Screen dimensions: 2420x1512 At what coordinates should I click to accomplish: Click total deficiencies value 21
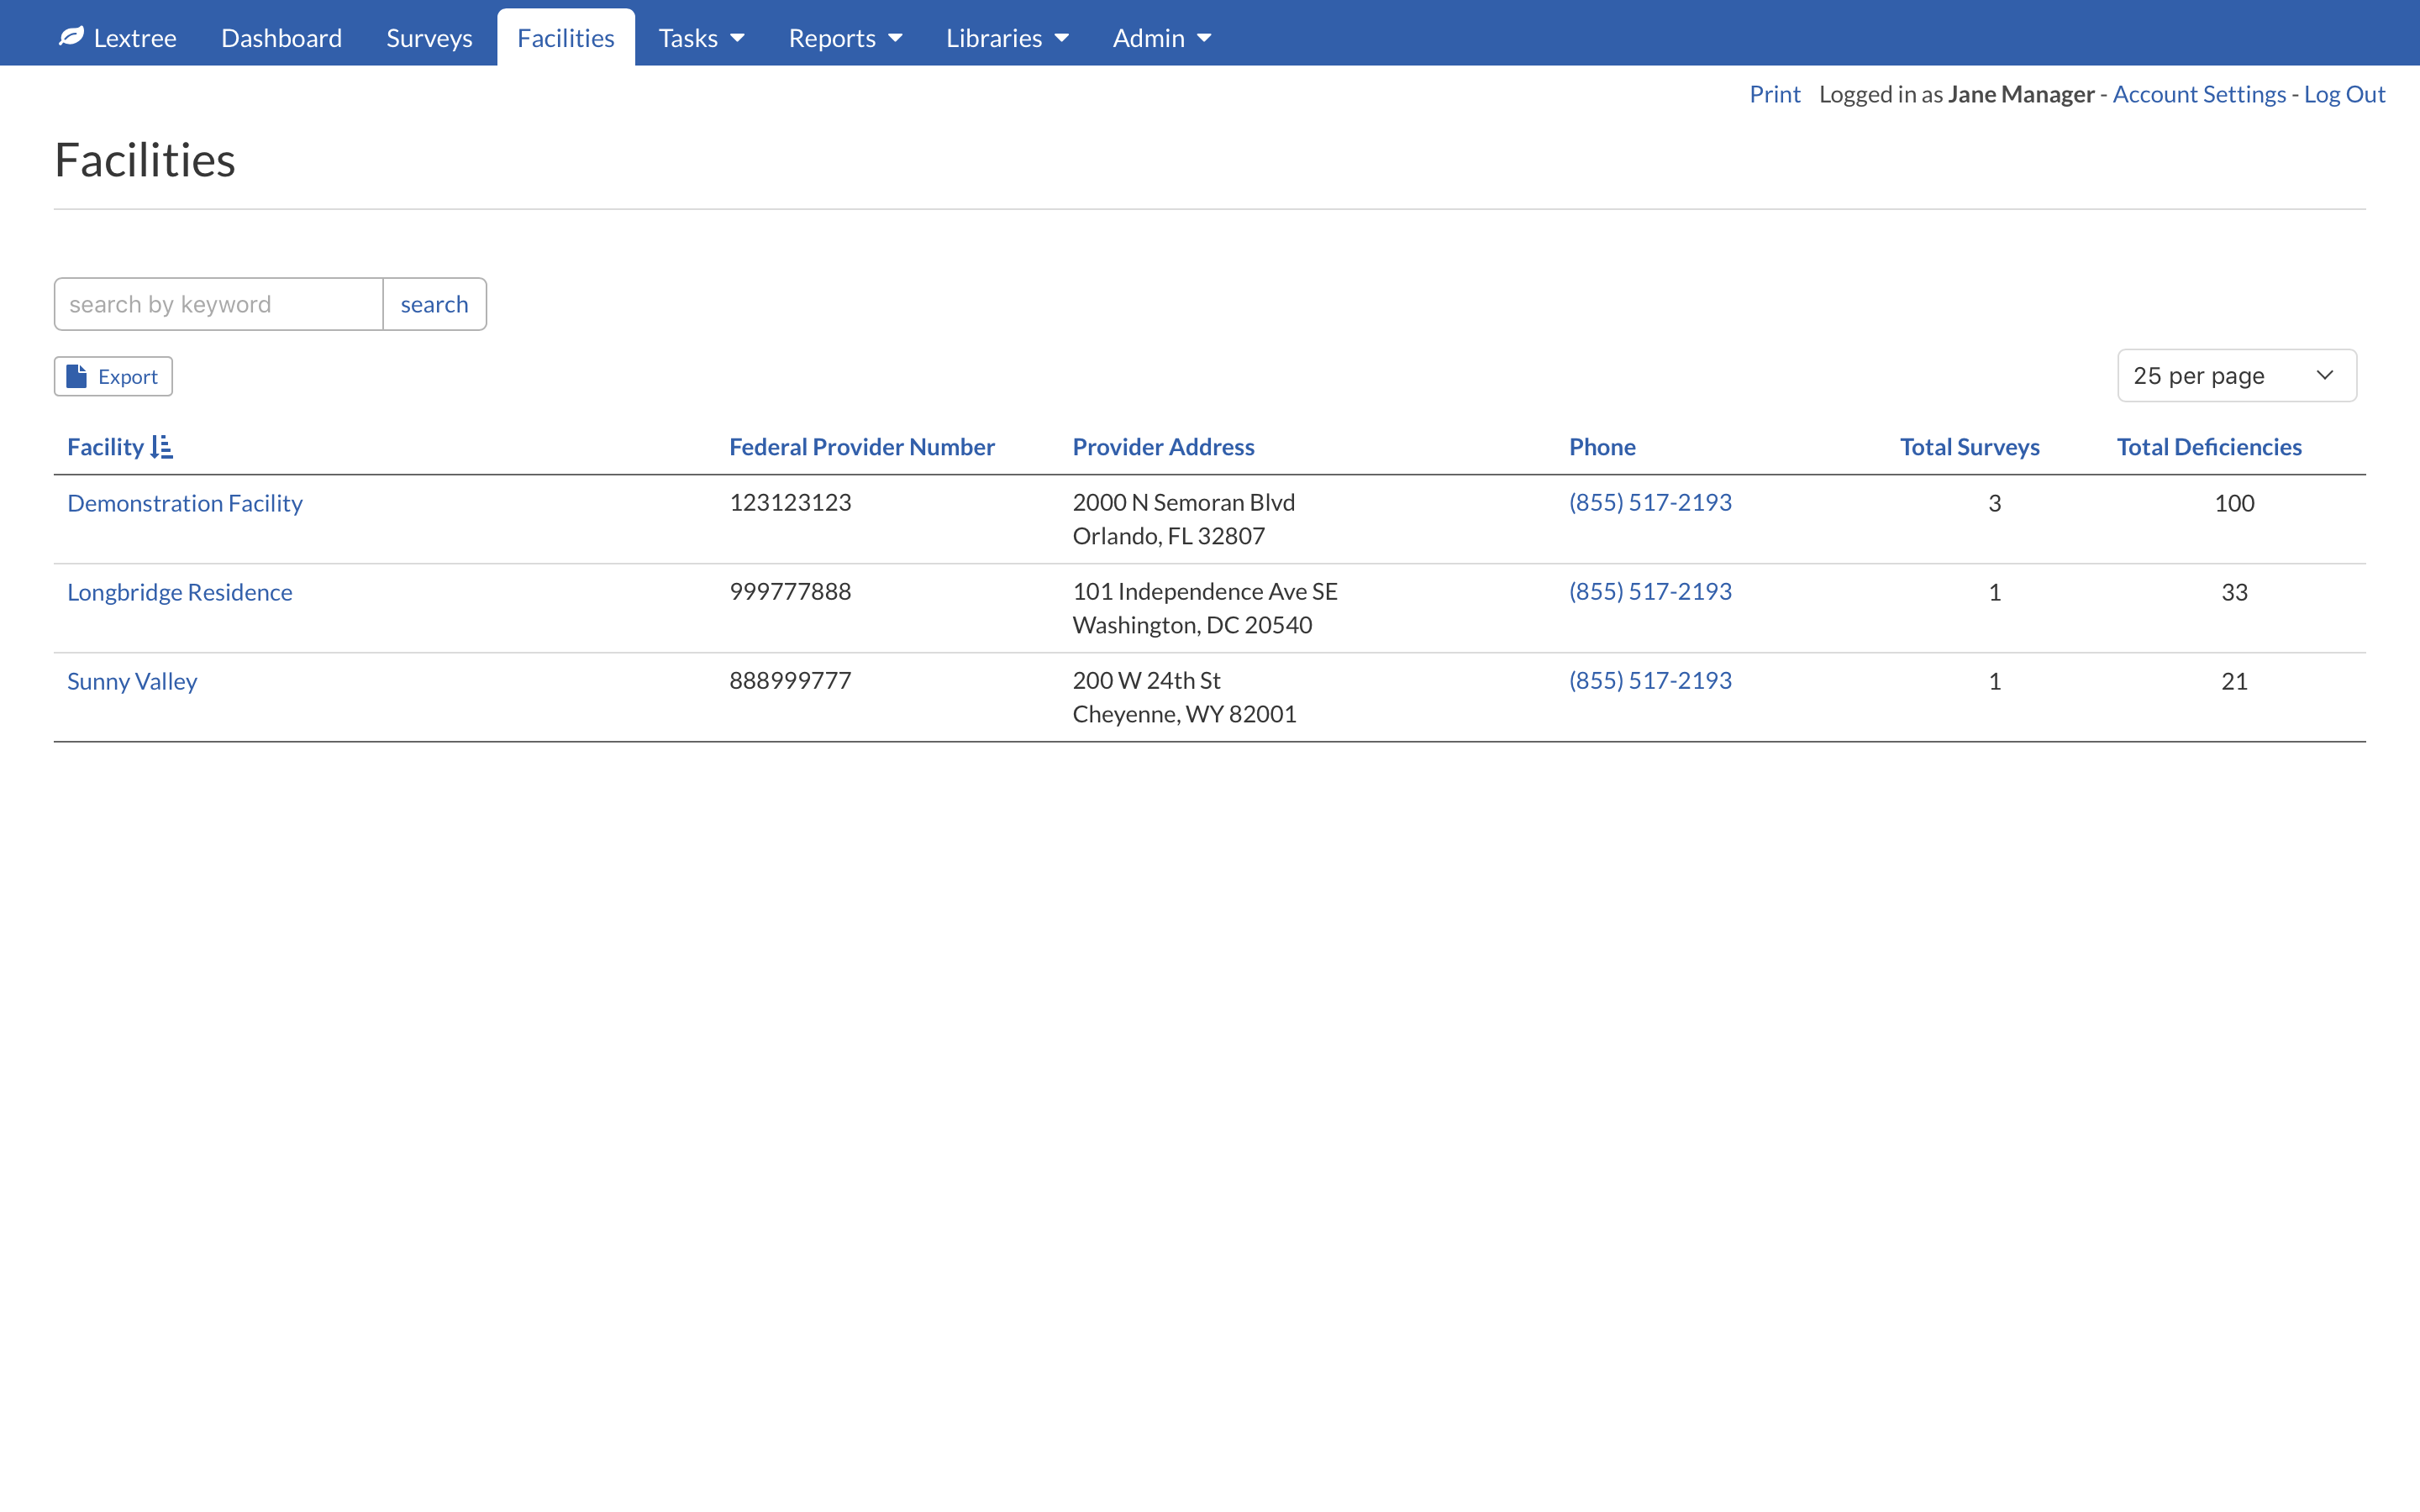(2234, 681)
